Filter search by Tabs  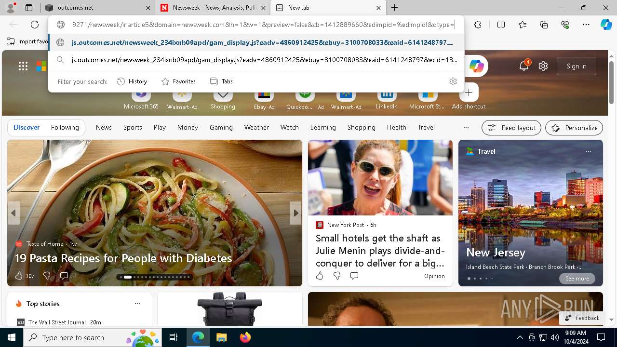pos(222,81)
